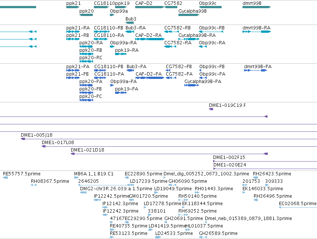Select BAC clone DME1-017L08 arrow

(x=44, y=146)
